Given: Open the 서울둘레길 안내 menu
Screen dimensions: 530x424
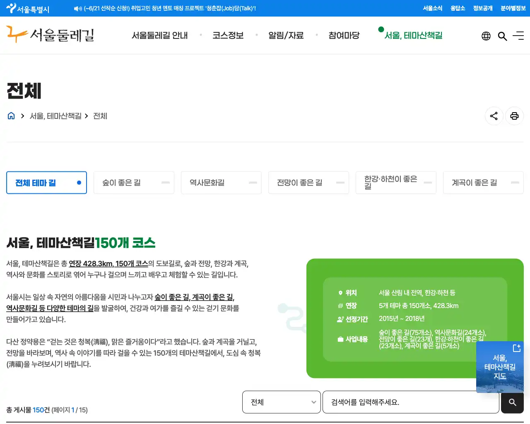Looking at the screenshot, I should click(159, 36).
